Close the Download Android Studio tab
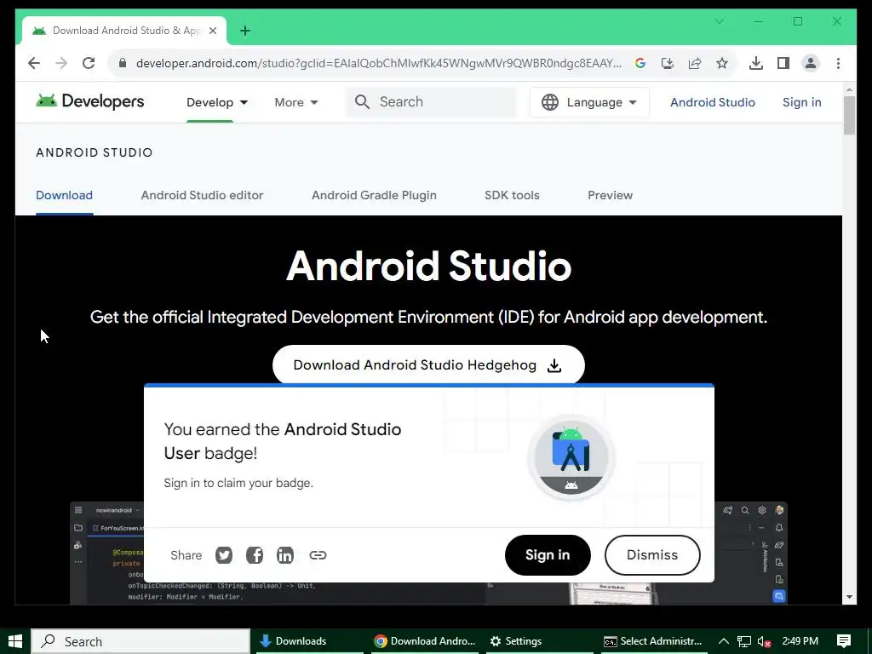The height and width of the screenshot is (654, 872). tap(212, 31)
